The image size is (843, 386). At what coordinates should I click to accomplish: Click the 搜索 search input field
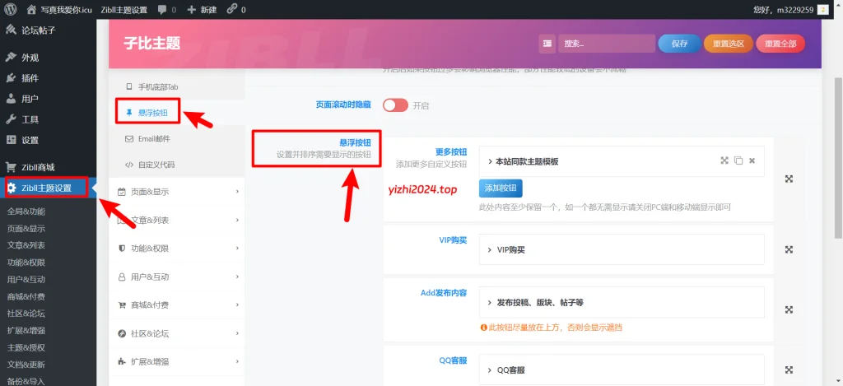[x=607, y=44]
